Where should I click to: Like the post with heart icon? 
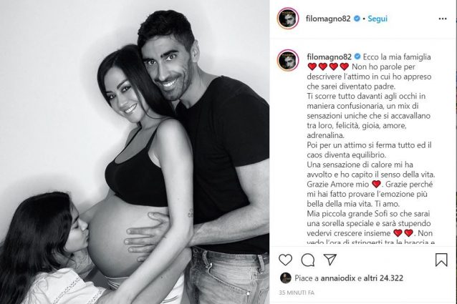click(285, 260)
